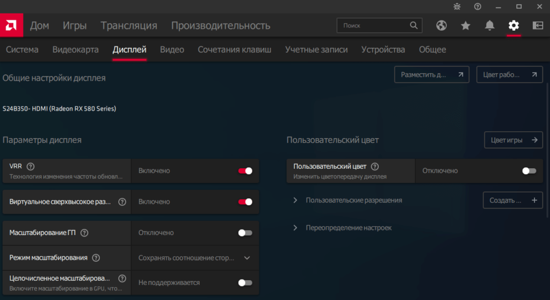Click help icon next to VRR
550x300 pixels.
[31, 166]
